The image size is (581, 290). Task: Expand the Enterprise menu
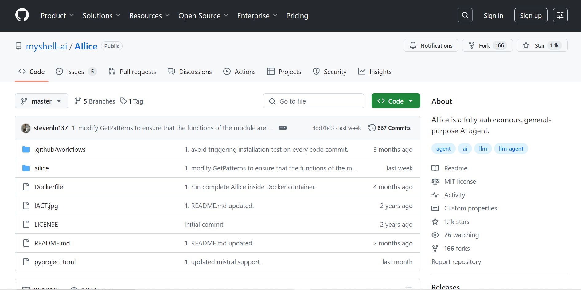point(257,15)
